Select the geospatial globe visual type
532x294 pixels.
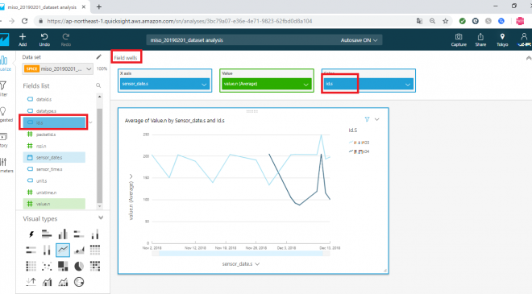coord(79,282)
